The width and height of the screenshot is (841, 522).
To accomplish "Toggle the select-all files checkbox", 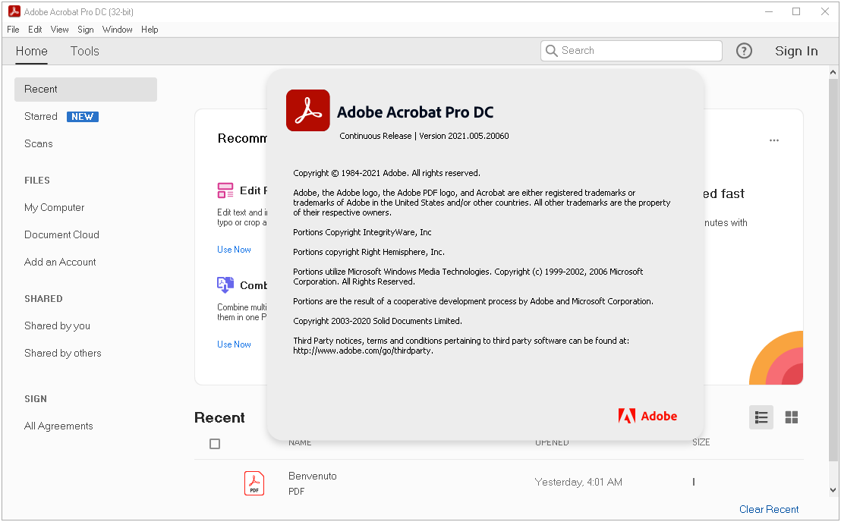I will coord(215,444).
